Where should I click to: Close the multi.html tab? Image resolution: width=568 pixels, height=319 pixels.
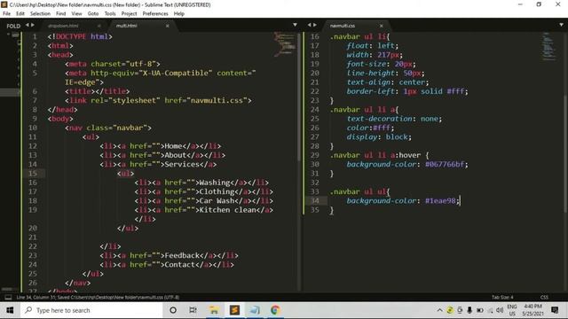[x=168, y=26]
